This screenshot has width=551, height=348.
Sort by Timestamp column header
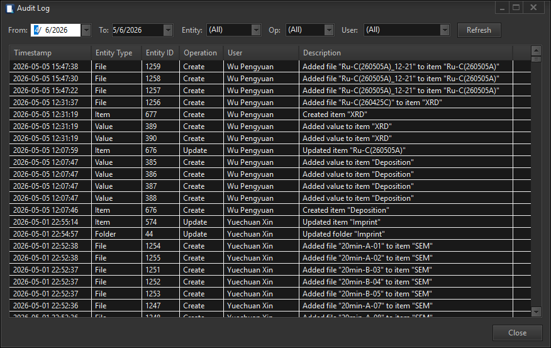50,53
